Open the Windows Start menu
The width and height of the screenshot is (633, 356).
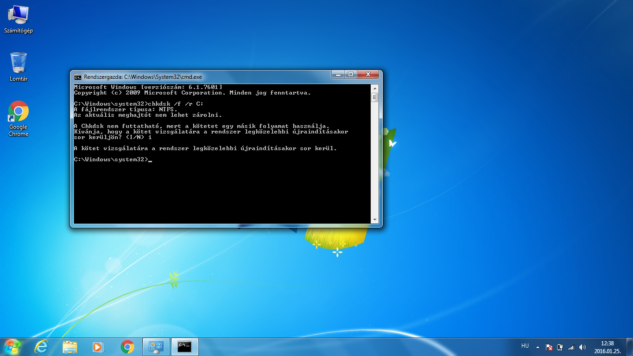tap(13, 347)
